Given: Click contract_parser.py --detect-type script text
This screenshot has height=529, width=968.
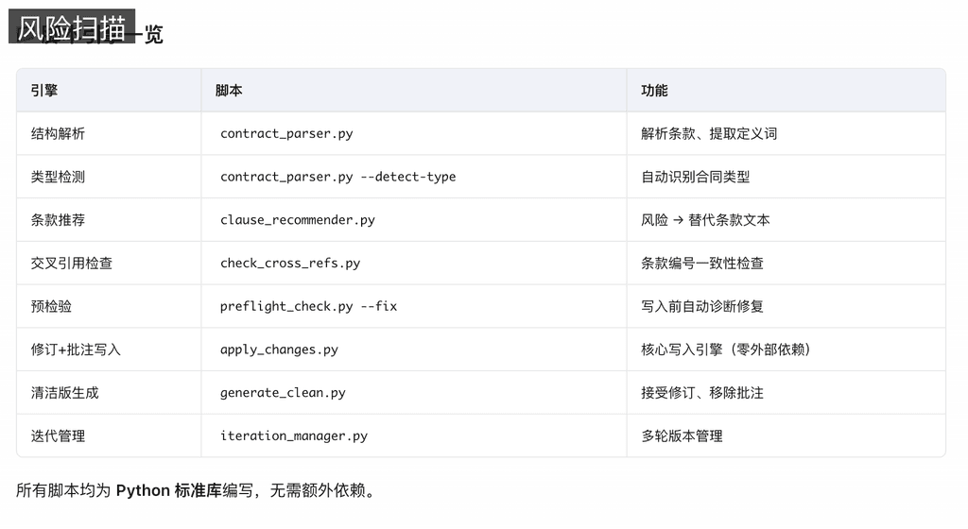Looking at the screenshot, I should (337, 177).
